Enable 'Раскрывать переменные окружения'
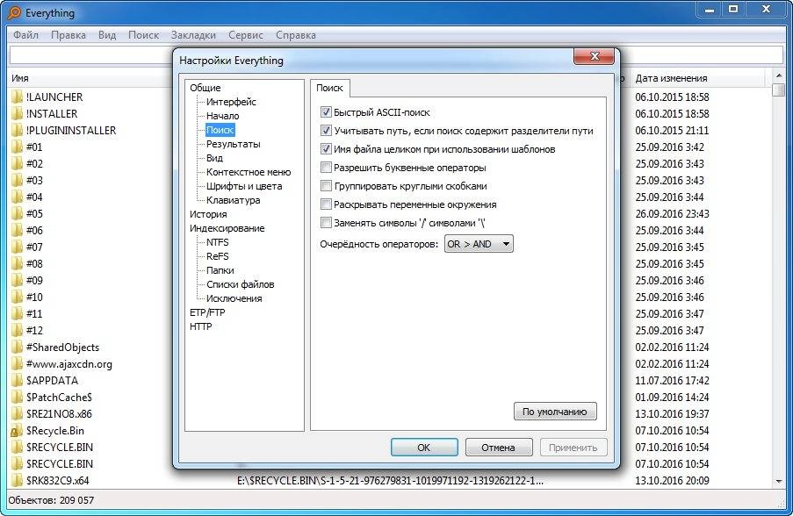 (326, 204)
